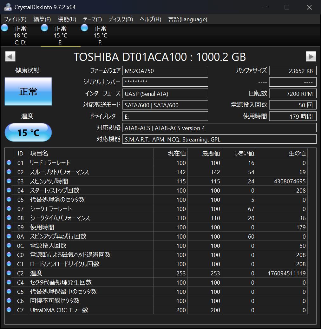The image size is (321, 329).
Task: Click the next drive arrow
Action: pyautogui.click(x=311, y=56)
